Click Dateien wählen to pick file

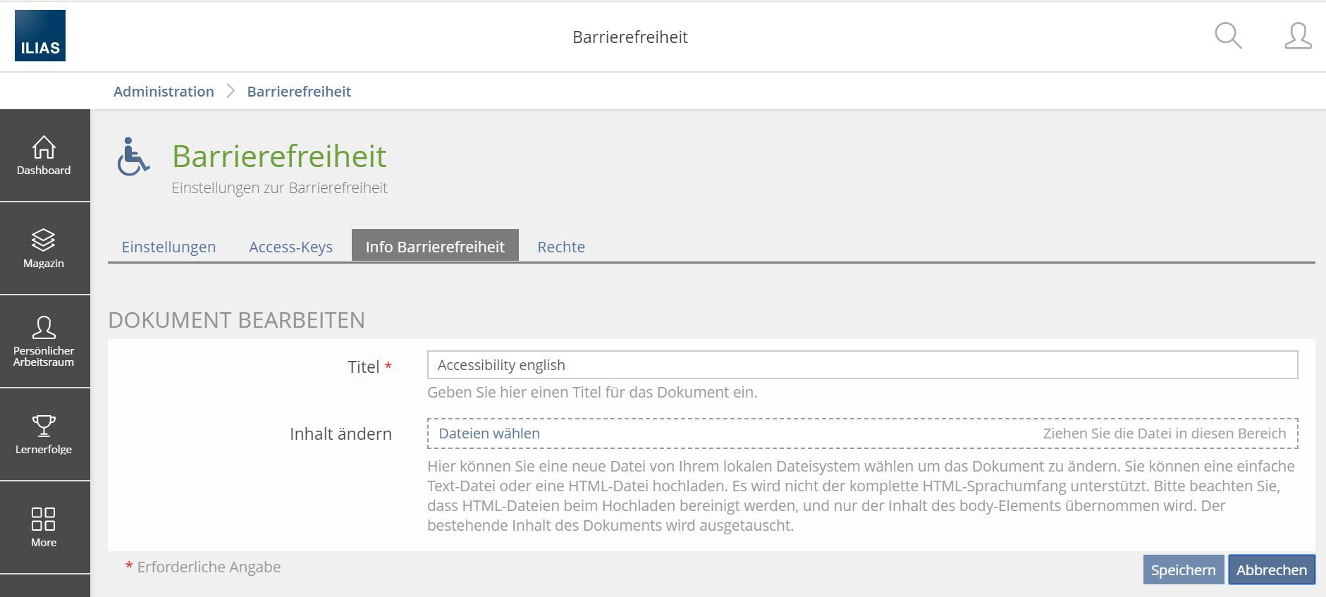(489, 433)
